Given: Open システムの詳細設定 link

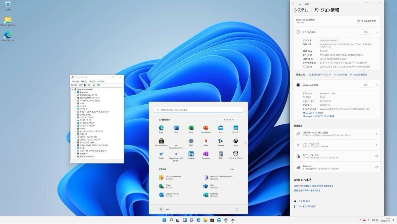Looking at the screenshot, I should [359, 75].
